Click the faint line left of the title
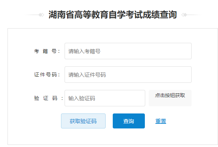The image size is (218, 147). (32, 15)
